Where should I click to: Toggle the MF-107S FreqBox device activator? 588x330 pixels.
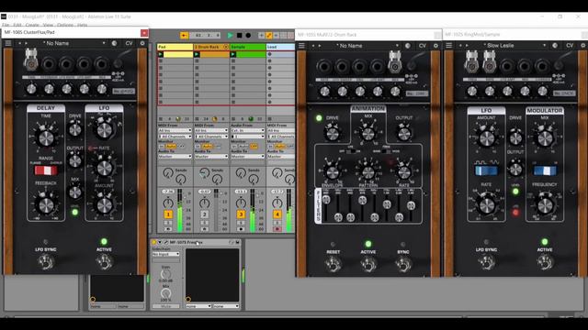tap(154, 242)
